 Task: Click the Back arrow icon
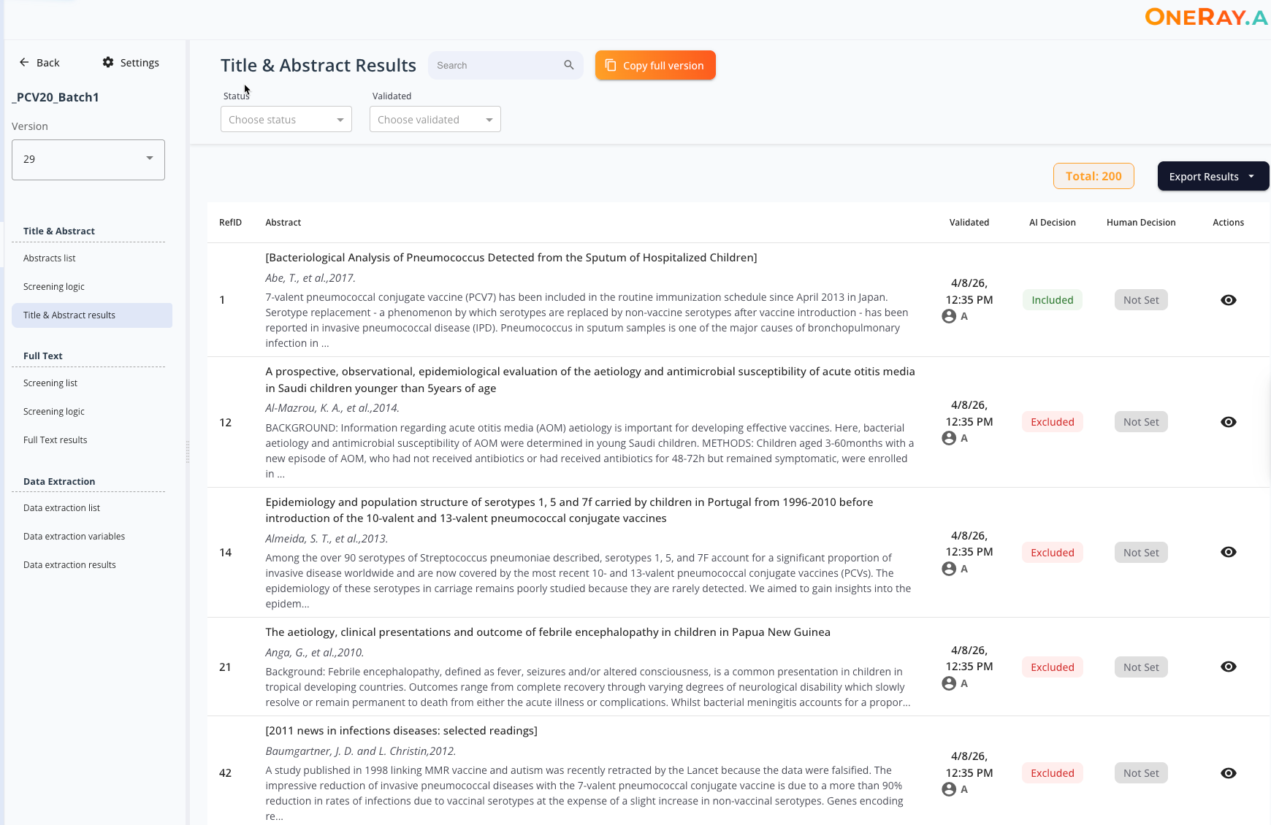[24, 62]
